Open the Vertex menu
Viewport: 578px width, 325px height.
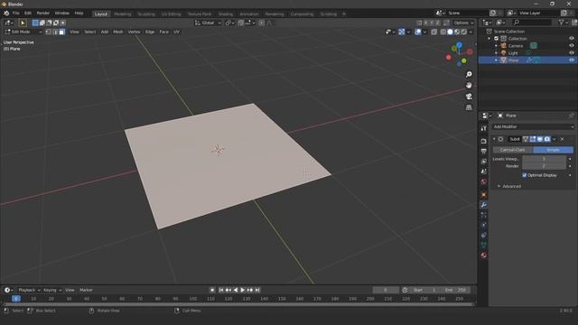coord(134,32)
